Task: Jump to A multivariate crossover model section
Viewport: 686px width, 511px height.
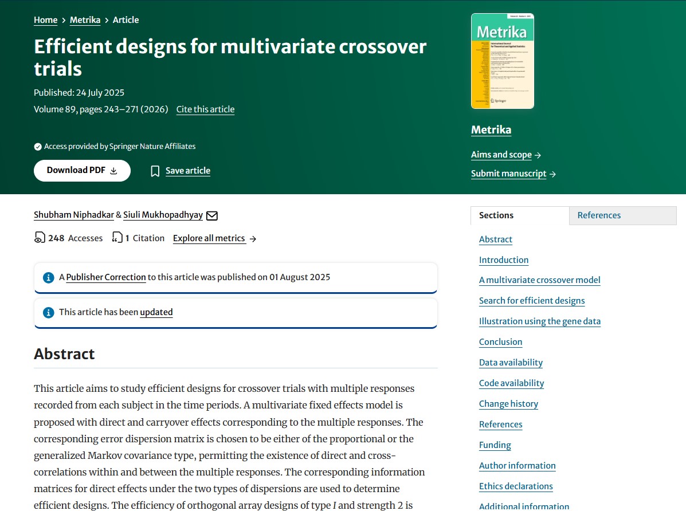Action: point(539,280)
